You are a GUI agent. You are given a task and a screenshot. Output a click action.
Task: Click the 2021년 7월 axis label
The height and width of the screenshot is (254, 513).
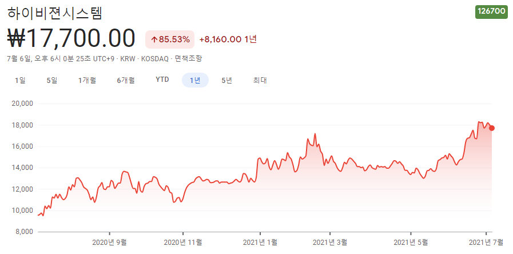pyautogui.click(x=486, y=242)
